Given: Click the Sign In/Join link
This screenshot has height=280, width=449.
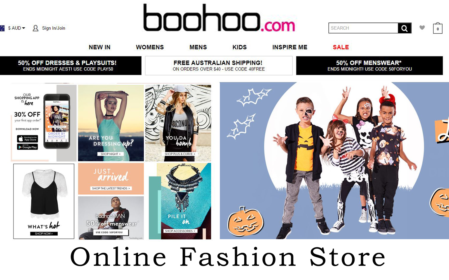Looking at the screenshot, I should pyautogui.click(x=53, y=28).
